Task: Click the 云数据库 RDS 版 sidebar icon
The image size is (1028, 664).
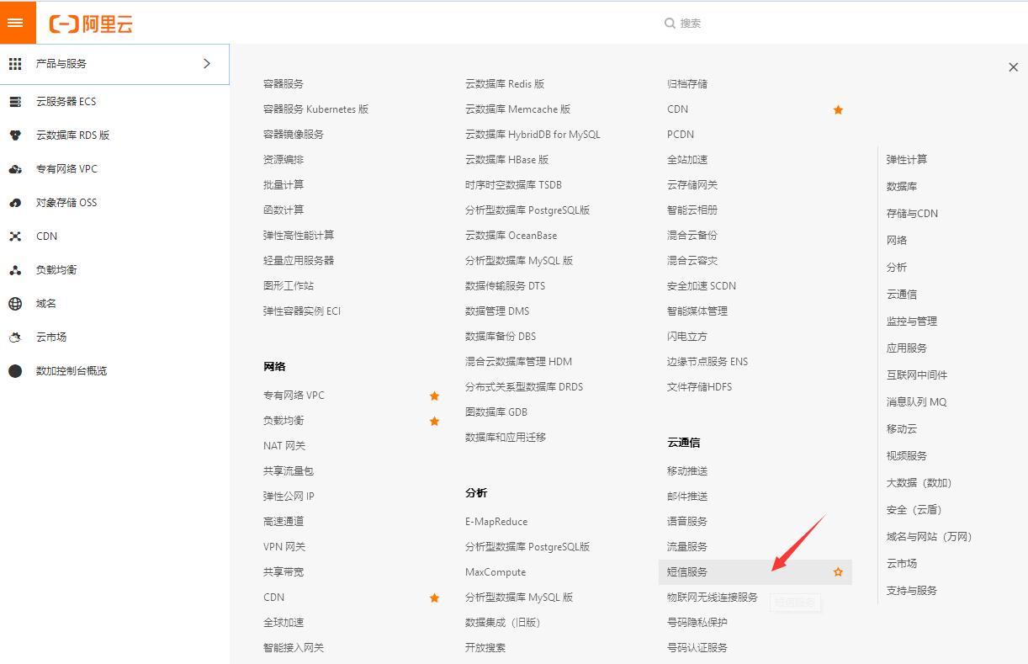Action: tap(15, 135)
